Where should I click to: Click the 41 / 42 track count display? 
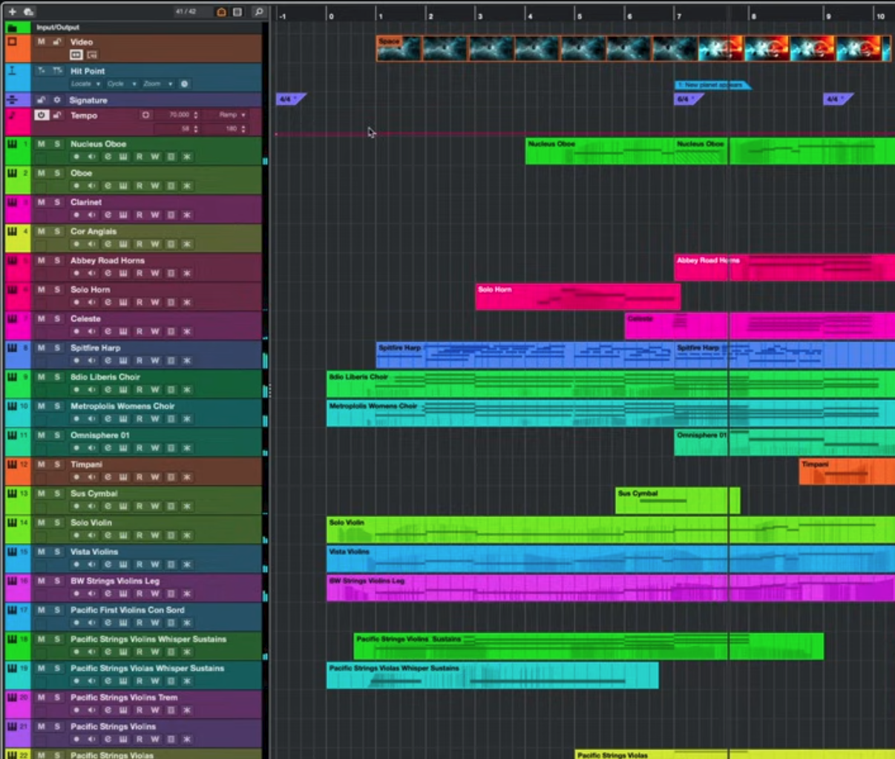click(186, 12)
